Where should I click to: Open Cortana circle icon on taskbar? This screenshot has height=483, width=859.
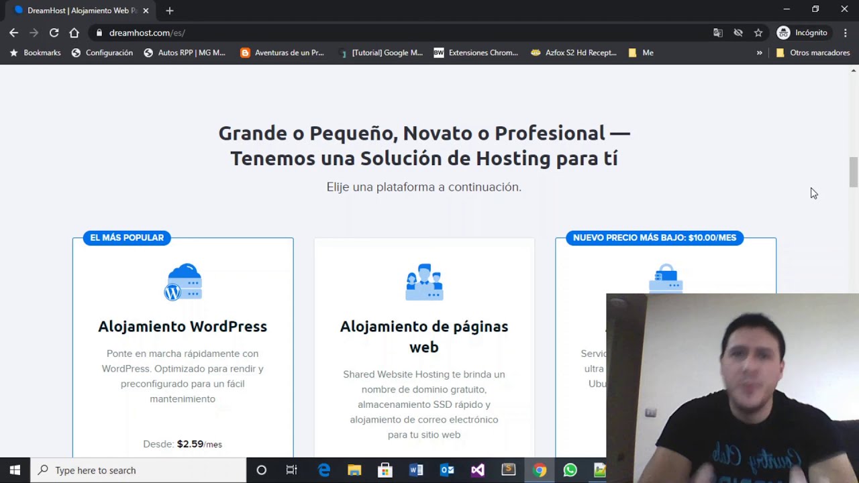[x=262, y=470]
